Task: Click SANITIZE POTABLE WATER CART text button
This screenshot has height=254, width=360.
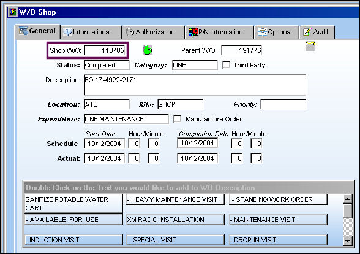Action: (73, 204)
